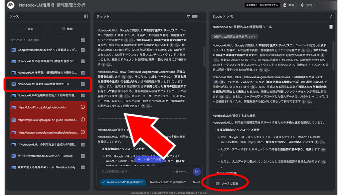Viewport: 342px width, 195px height.
Task: Click citation 12 chip in chat text
Action: click(x=121, y=96)
